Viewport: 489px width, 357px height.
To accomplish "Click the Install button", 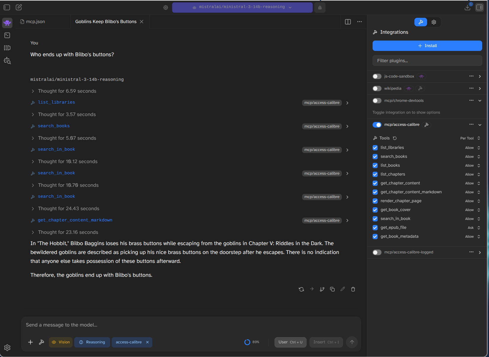I will [x=427, y=46].
